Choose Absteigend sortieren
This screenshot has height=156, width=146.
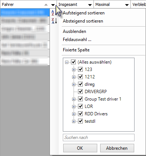tap(83, 21)
